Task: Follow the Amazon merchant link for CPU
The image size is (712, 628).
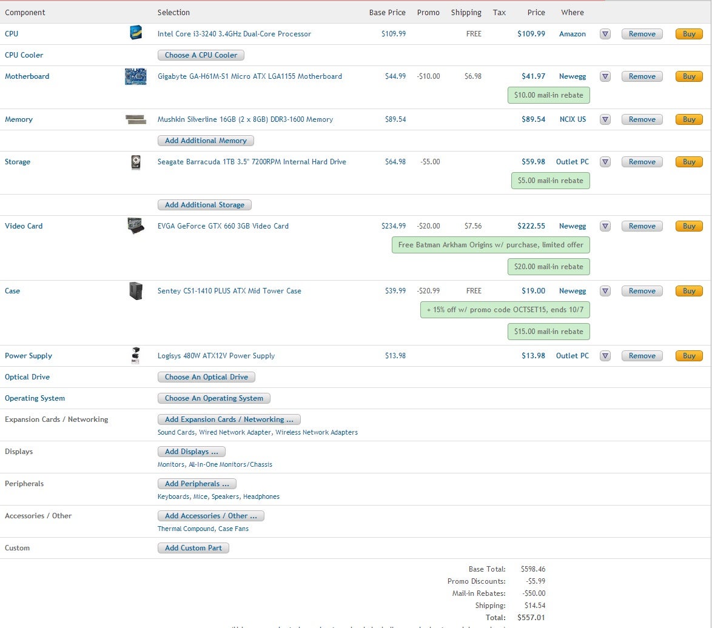Action: [572, 34]
